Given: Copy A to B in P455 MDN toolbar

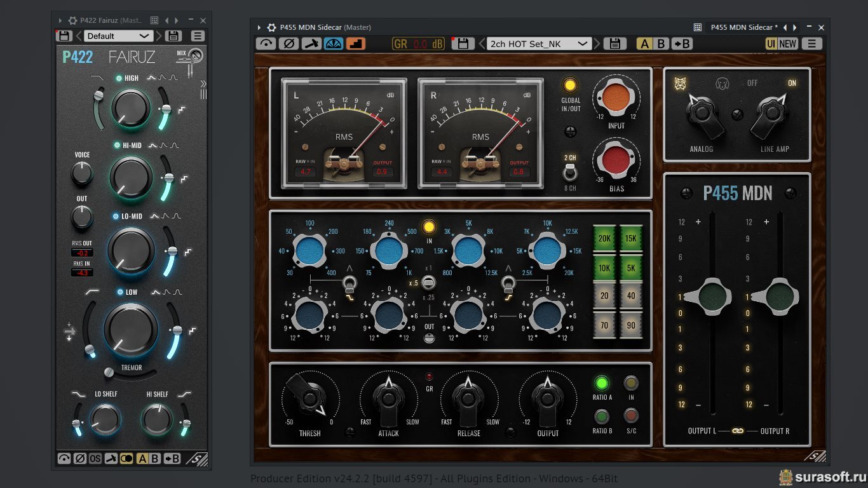Looking at the screenshot, I should pos(682,44).
